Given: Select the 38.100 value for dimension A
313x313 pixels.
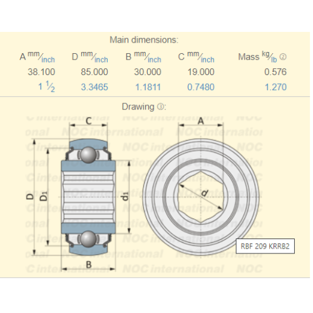Looking at the screenshot, I should tap(41, 72).
